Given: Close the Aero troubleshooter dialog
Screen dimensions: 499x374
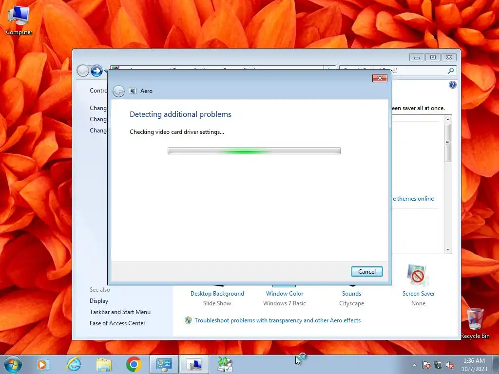Looking at the screenshot, I should point(380,78).
